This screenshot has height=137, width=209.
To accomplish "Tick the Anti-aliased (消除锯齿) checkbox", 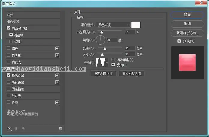I will click(113, 59).
